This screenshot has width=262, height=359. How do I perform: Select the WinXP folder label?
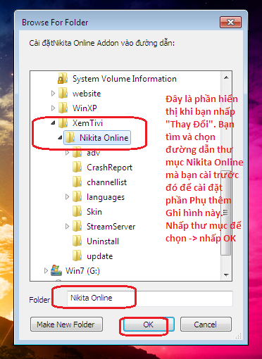click(x=85, y=108)
